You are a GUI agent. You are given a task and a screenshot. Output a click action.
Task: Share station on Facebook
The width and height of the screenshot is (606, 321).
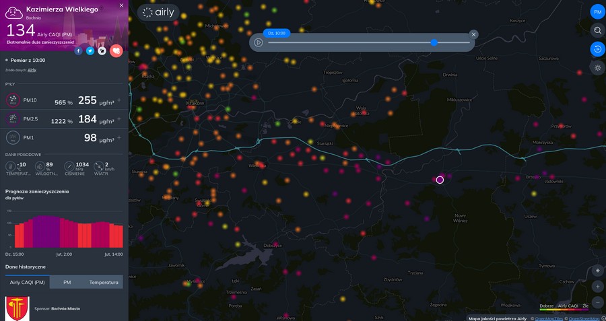coord(79,50)
